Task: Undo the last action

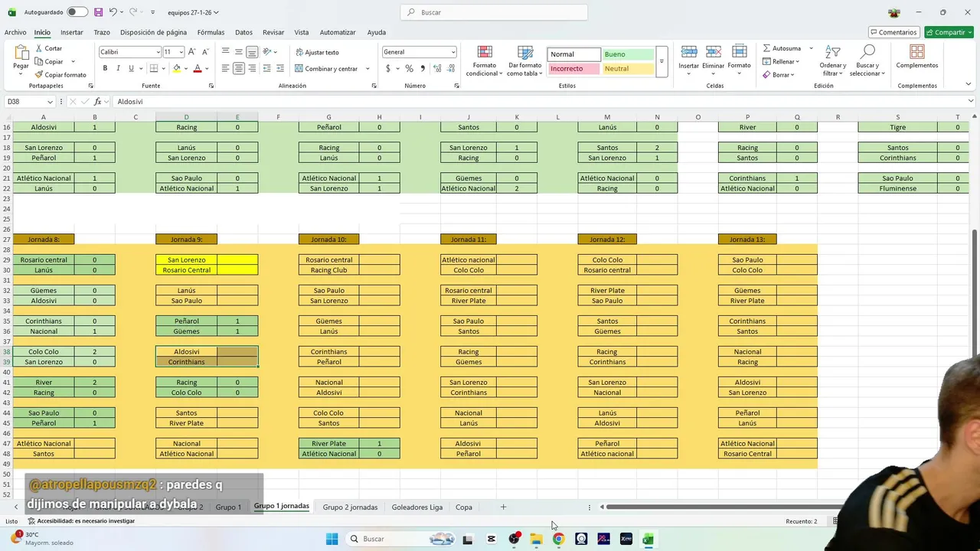Action: point(113,12)
